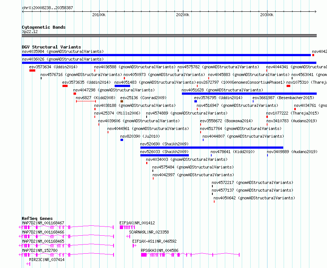327x268 pixels.
Task: Open nsv4576716 variant label
Action: (81, 75)
